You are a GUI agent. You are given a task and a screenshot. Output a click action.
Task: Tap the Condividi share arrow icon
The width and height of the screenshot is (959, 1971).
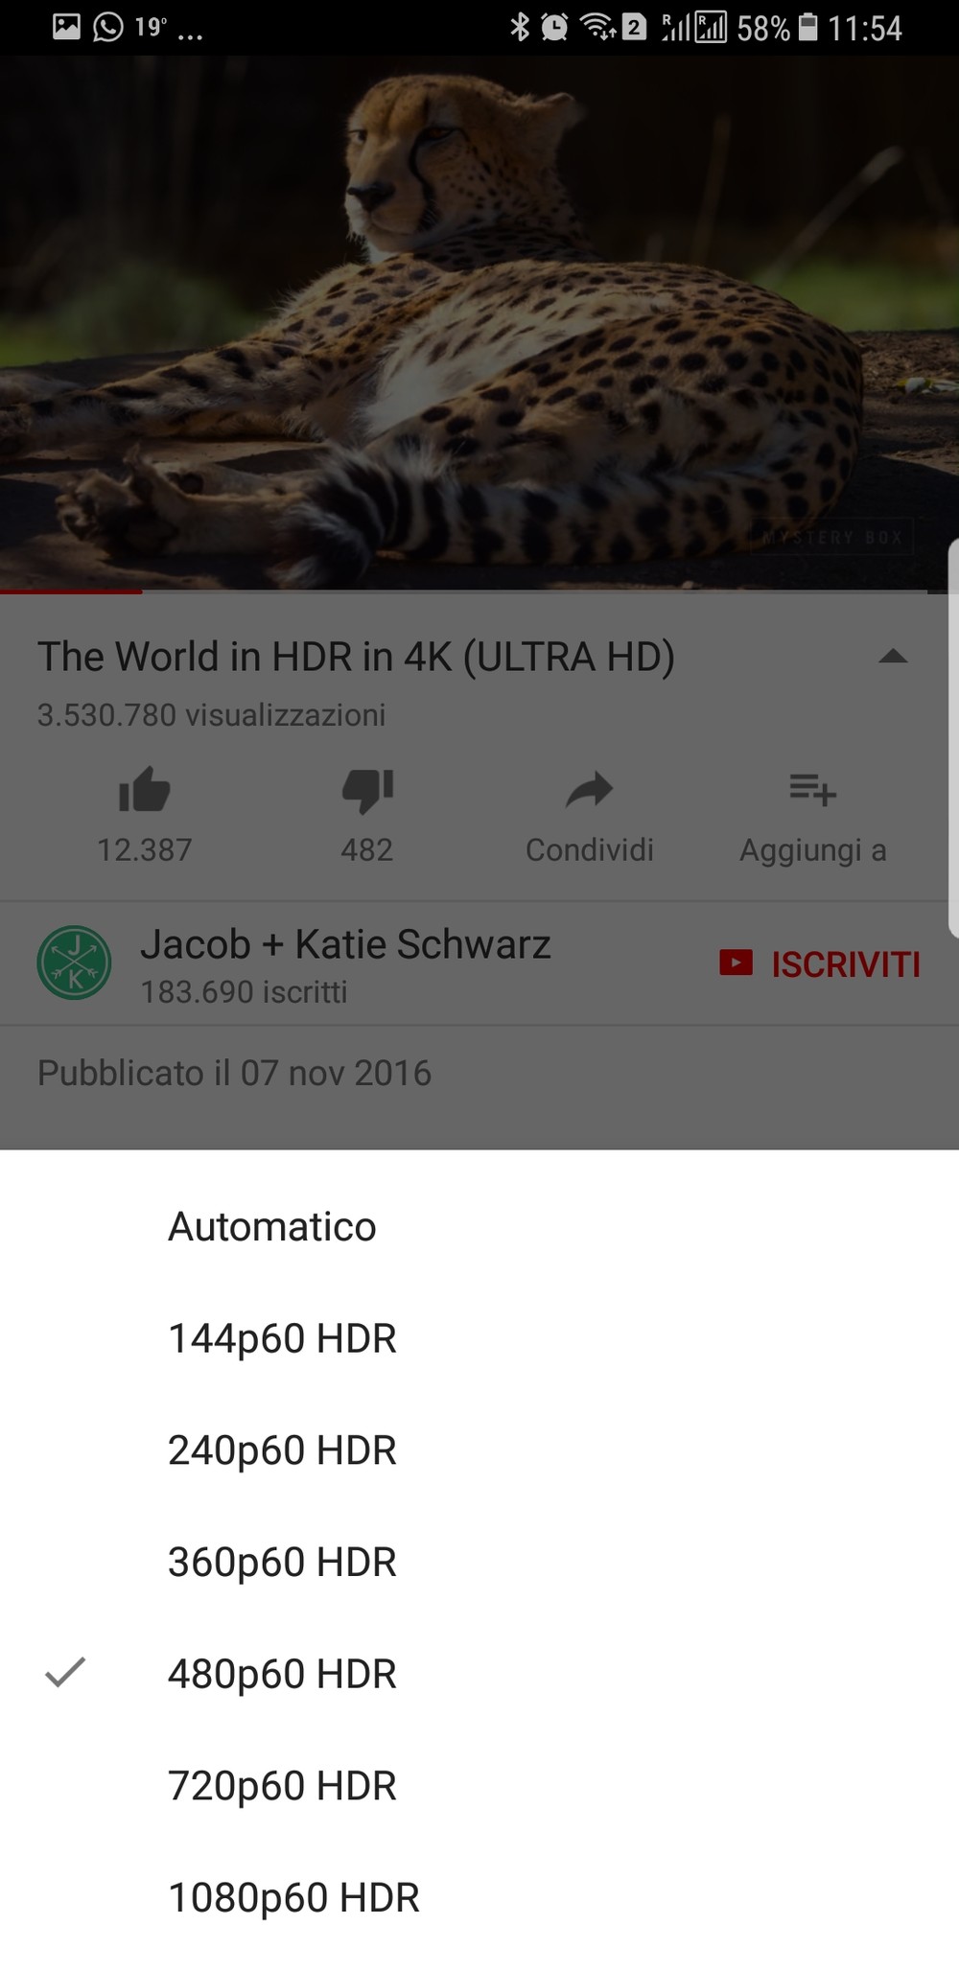coord(589,790)
